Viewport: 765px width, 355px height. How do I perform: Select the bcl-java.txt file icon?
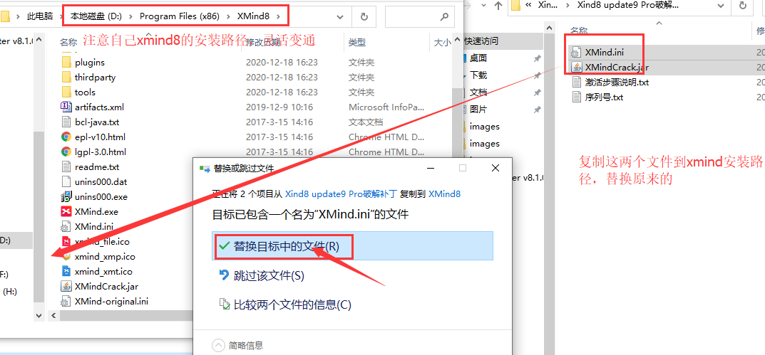[x=66, y=122]
